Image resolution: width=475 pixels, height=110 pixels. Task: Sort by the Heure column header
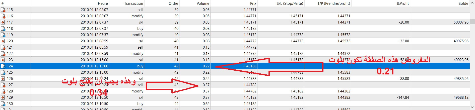(x=103, y=3)
